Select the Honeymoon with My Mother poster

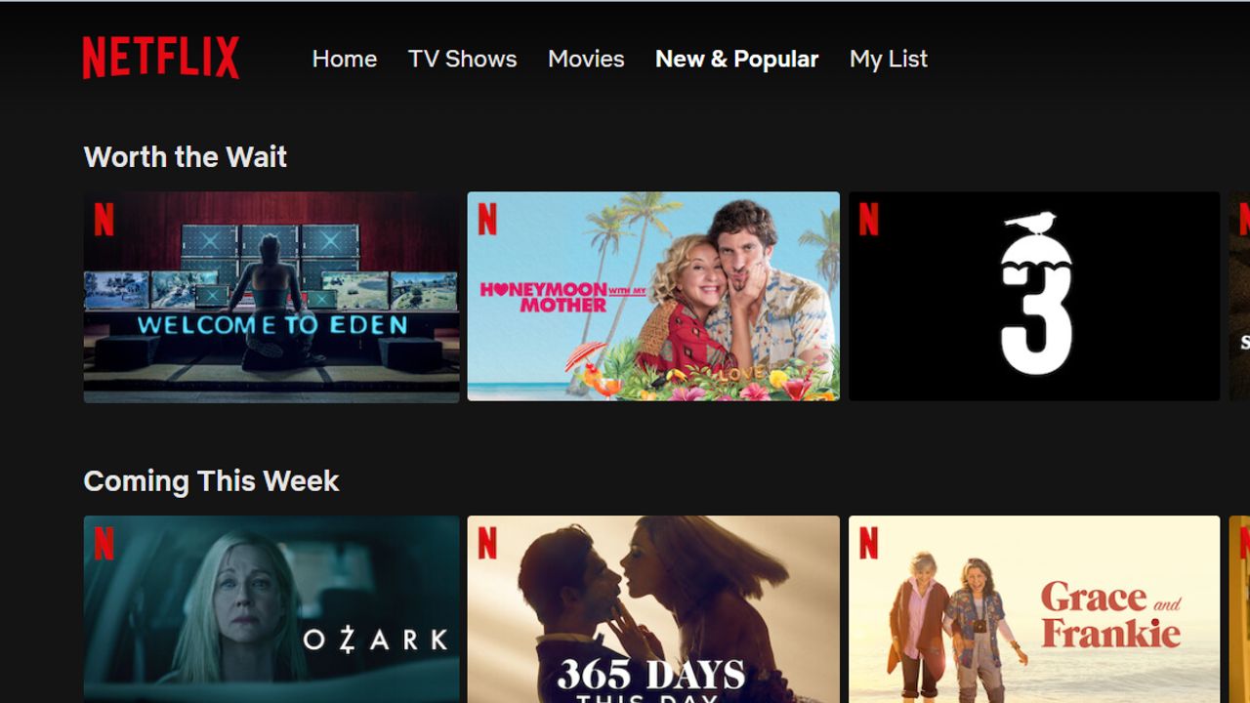point(653,296)
